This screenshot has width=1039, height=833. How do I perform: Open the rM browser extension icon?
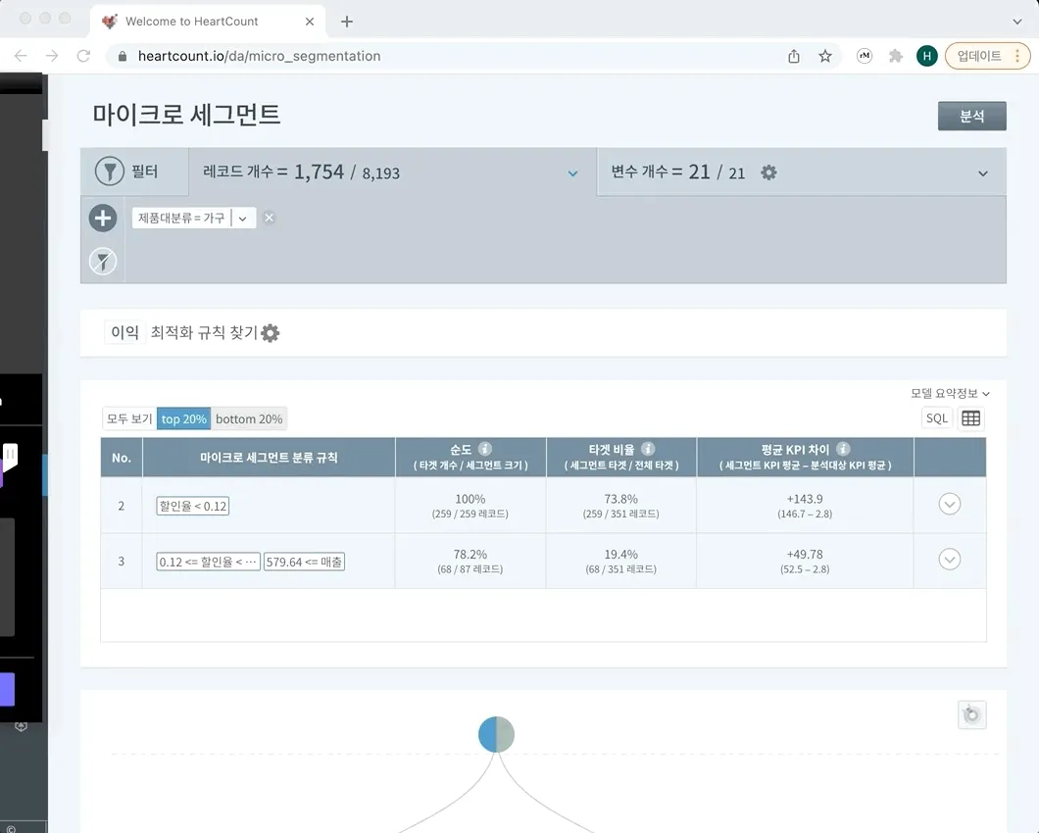point(865,56)
